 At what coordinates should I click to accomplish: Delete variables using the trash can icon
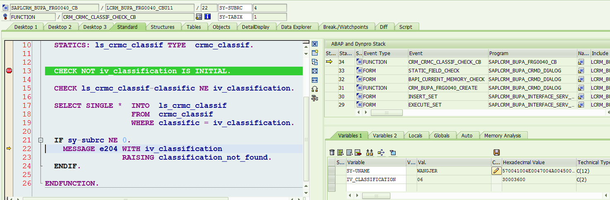click(332, 152)
